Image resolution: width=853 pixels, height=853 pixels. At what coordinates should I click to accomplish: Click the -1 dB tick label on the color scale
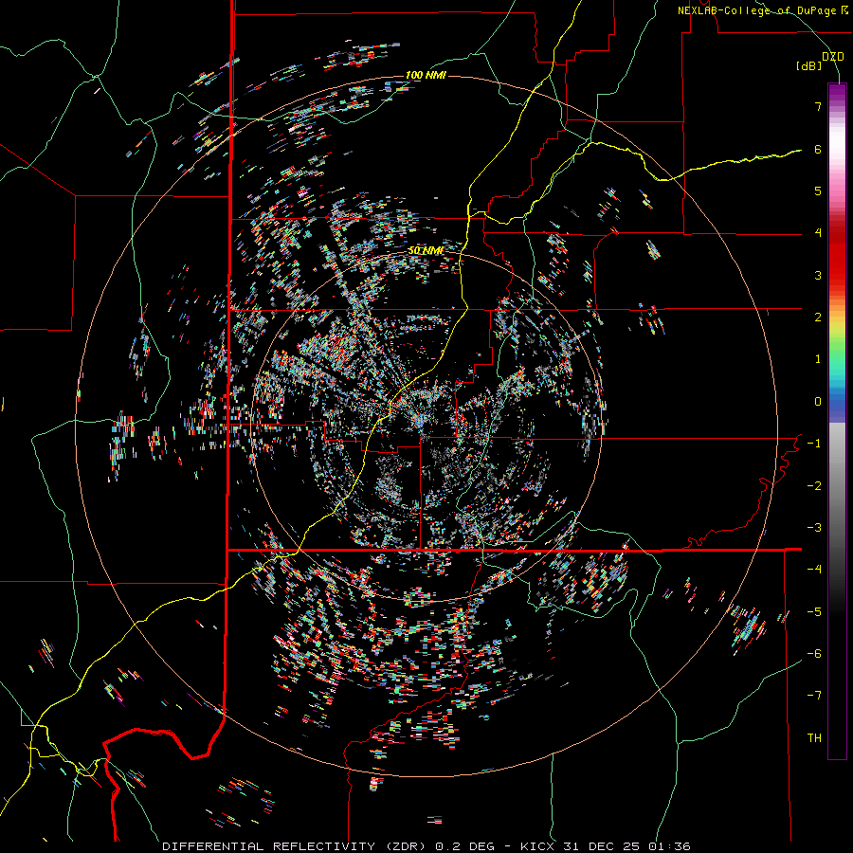click(814, 444)
